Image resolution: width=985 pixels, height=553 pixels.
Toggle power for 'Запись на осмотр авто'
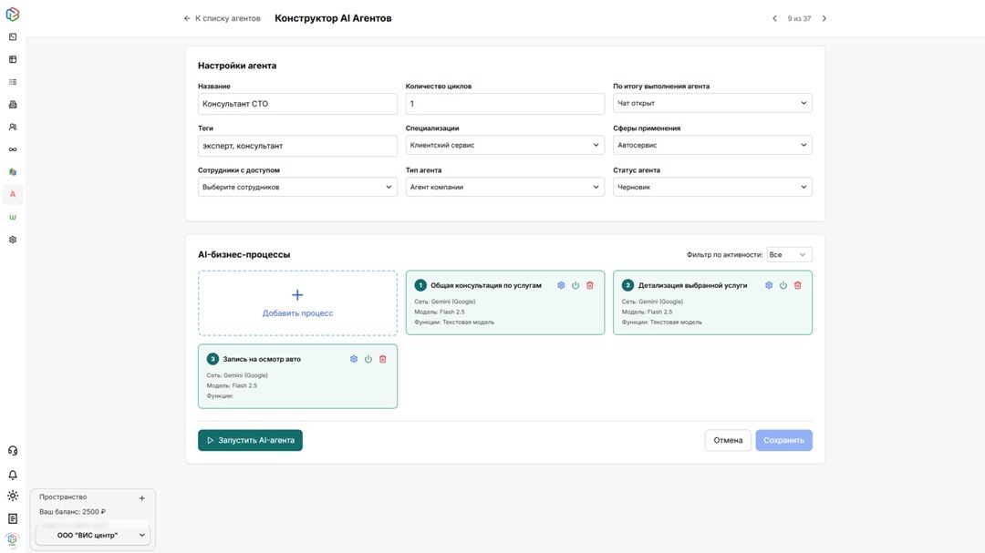(368, 359)
